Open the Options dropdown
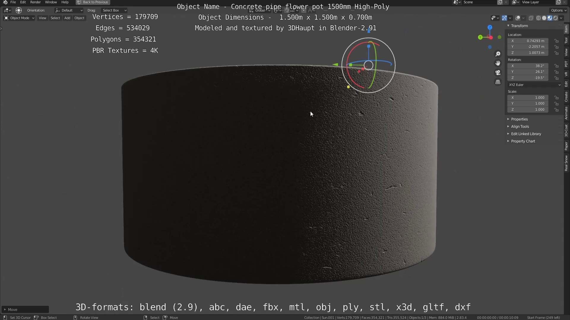This screenshot has width=570, height=320. click(x=559, y=10)
